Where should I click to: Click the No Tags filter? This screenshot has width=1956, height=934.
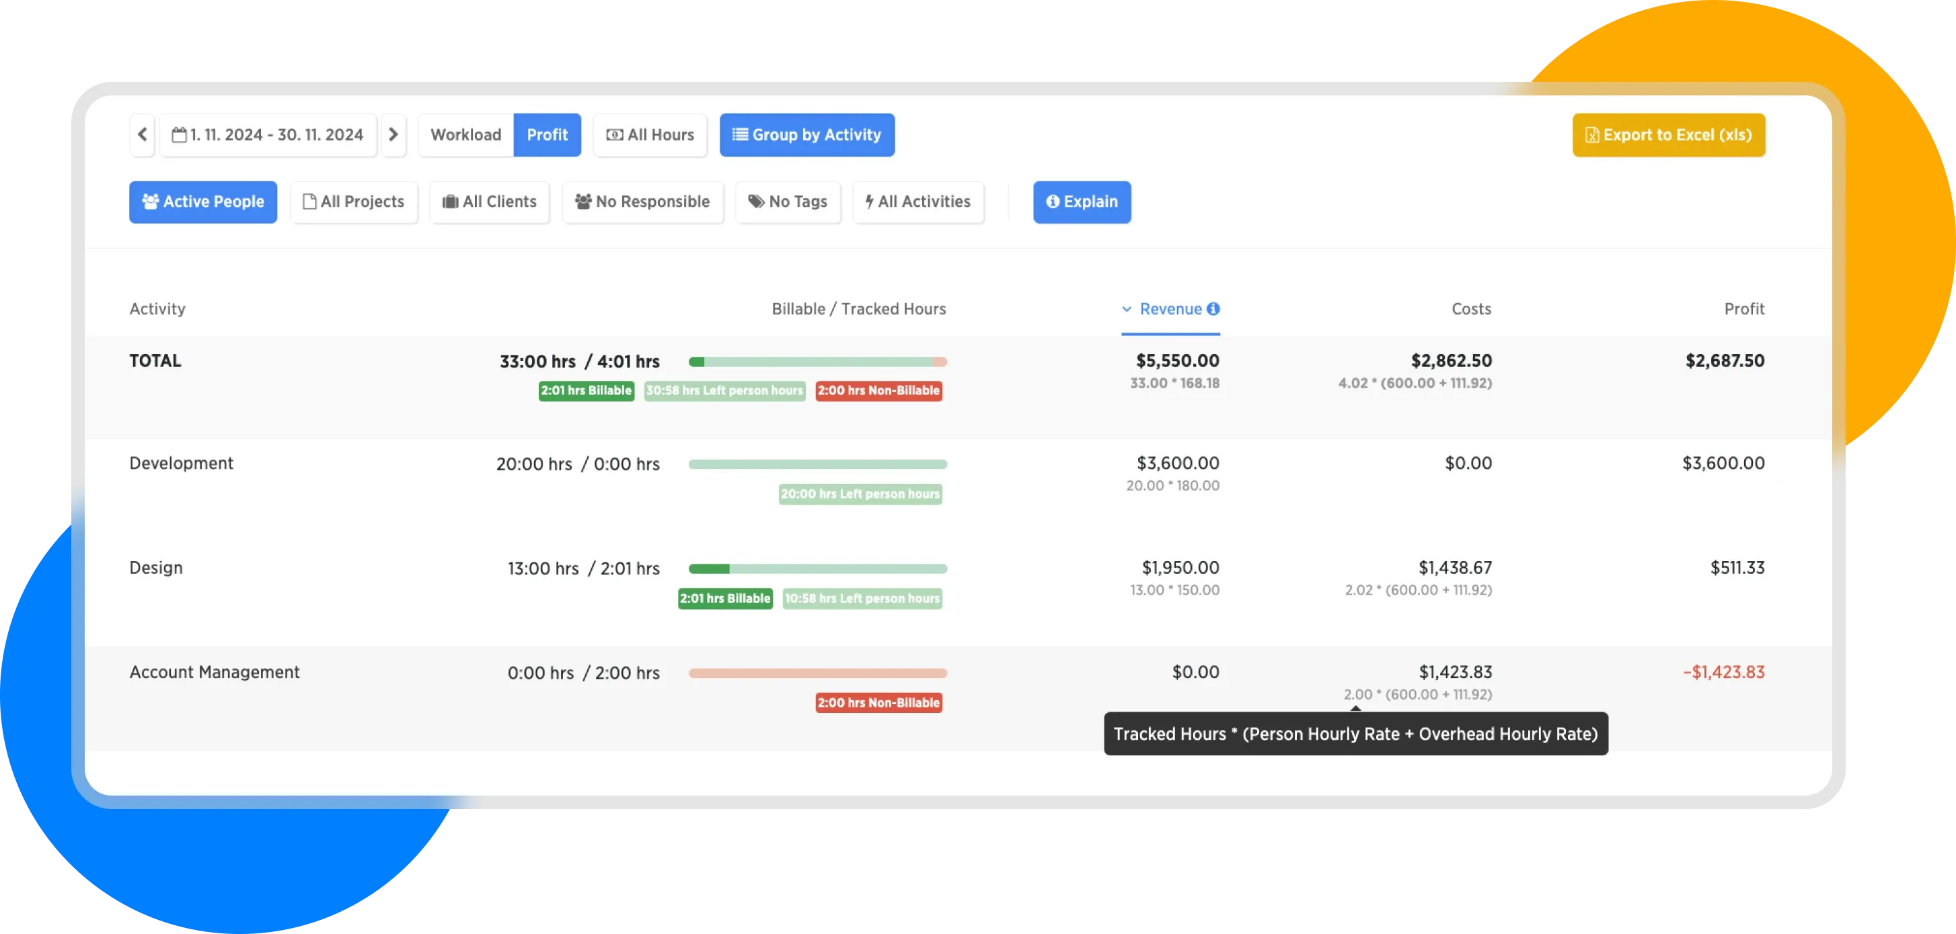tap(788, 202)
